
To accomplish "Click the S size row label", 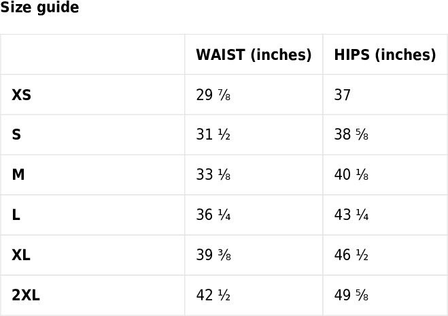I will pyautogui.click(x=16, y=135).
